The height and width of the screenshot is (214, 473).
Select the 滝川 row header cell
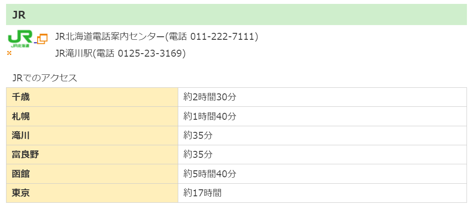point(92,135)
